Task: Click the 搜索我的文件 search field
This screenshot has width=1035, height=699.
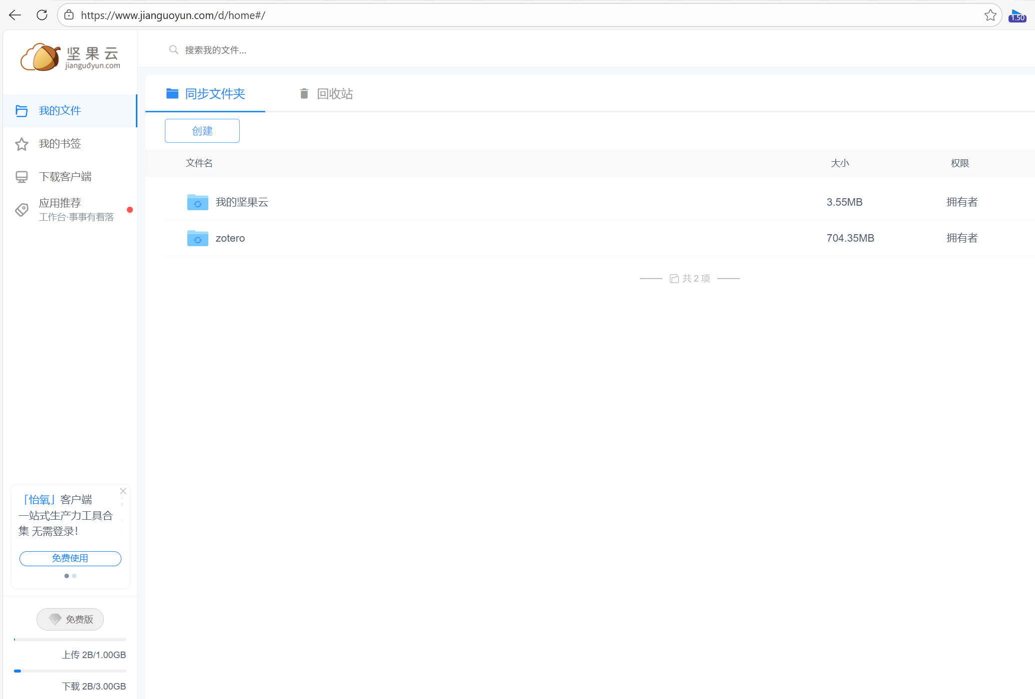Action: tap(215, 50)
